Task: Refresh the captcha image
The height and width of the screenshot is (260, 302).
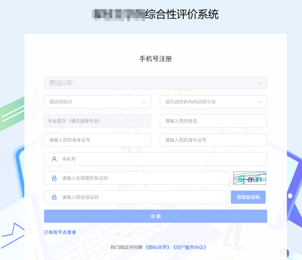Action: (x=249, y=178)
